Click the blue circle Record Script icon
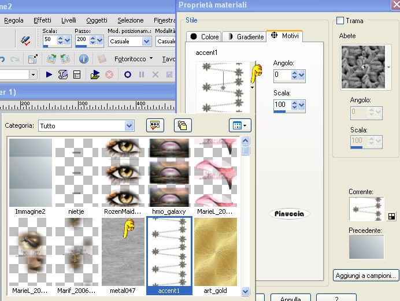 (127, 75)
